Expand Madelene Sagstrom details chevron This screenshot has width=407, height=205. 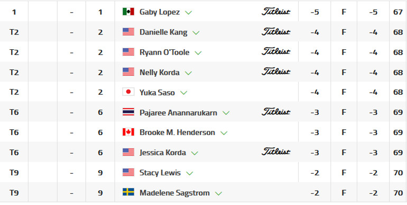(218, 193)
